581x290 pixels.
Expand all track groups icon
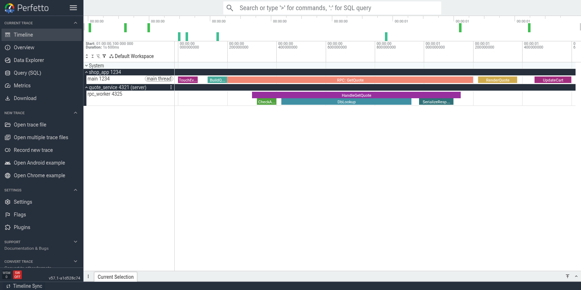87,56
